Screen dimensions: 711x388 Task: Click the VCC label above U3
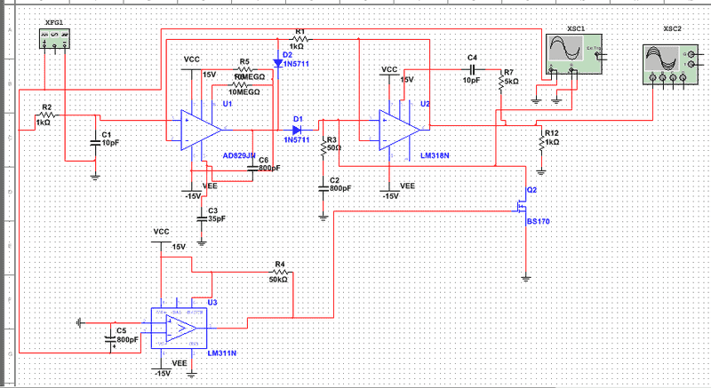click(162, 232)
